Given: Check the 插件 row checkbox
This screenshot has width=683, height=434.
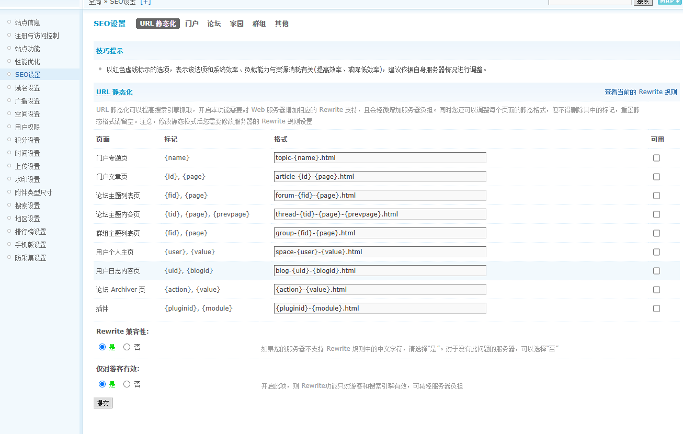Looking at the screenshot, I should click(x=656, y=309).
